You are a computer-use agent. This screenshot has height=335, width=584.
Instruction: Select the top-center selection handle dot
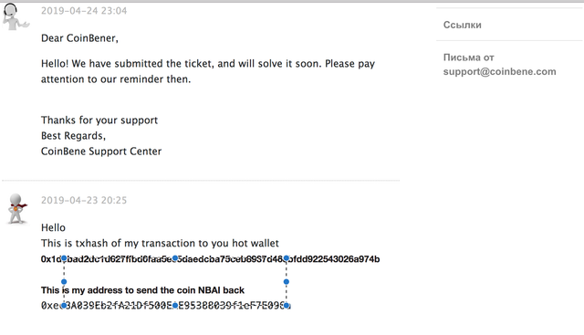tap(175, 257)
